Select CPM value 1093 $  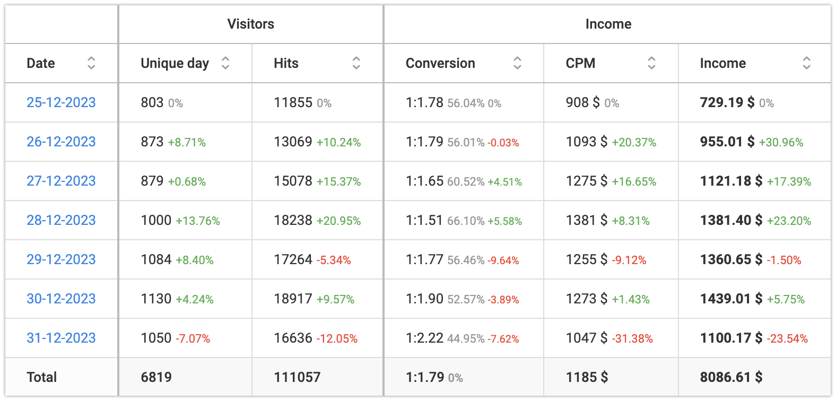point(587,142)
